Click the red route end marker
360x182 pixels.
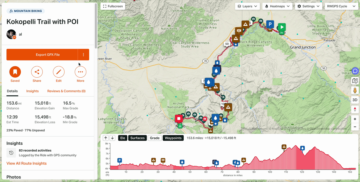[x=179, y=118]
